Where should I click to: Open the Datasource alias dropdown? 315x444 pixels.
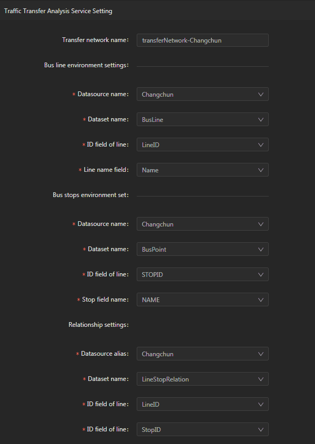pyautogui.click(x=202, y=354)
